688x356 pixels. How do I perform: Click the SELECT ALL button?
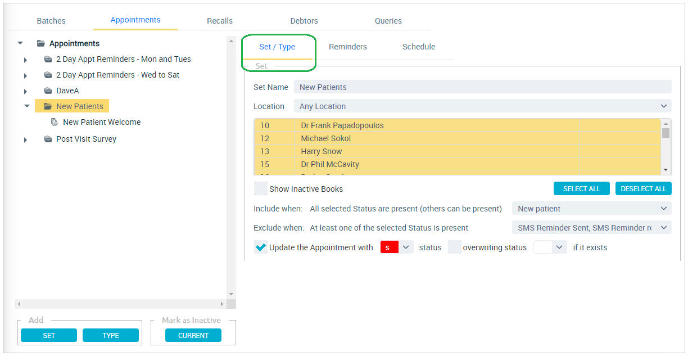pos(582,188)
